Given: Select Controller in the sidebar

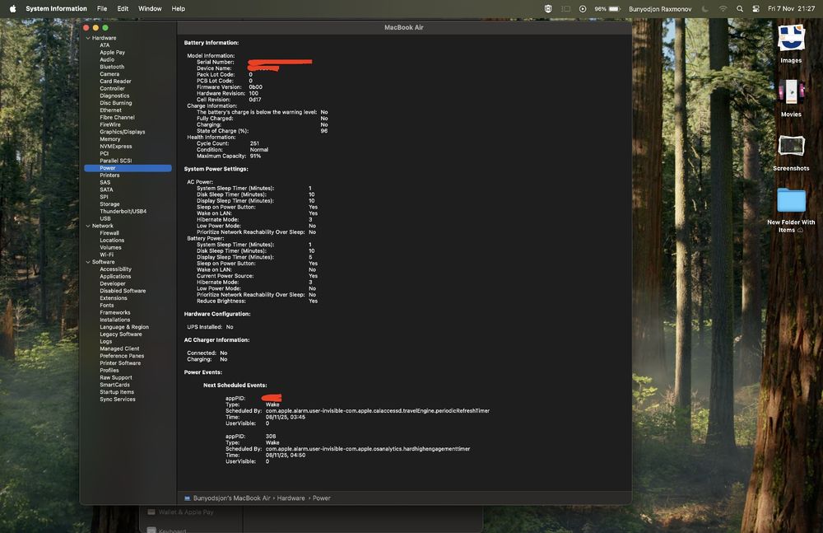Looking at the screenshot, I should [112, 88].
